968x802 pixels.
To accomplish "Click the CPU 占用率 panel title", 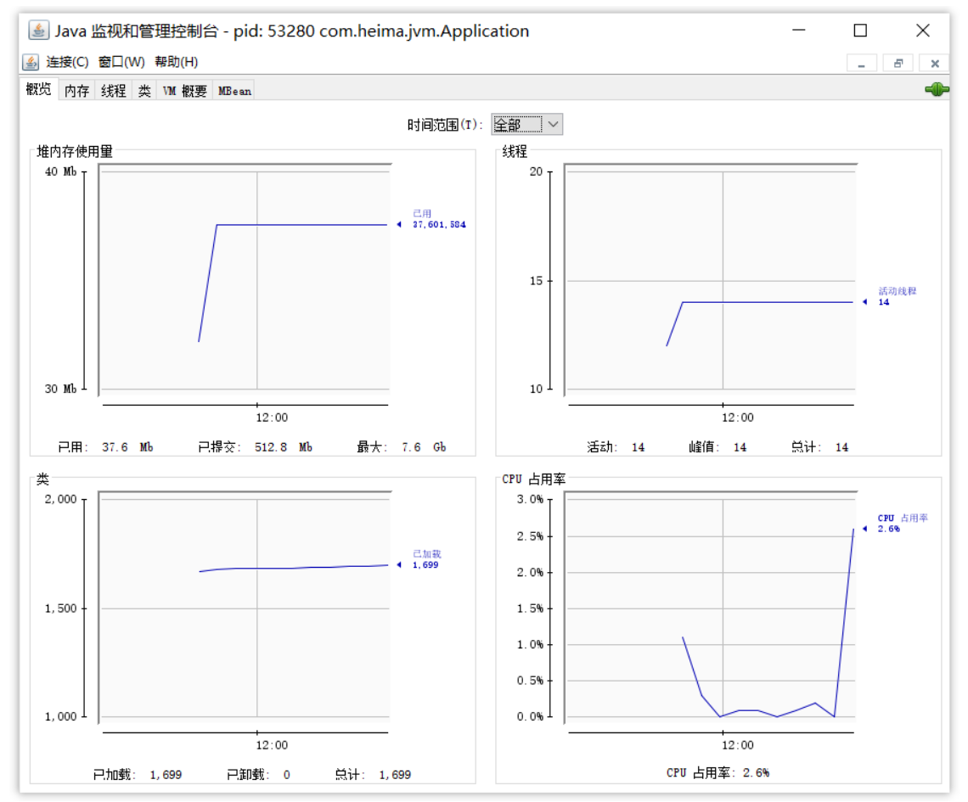I will [x=533, y=480].
